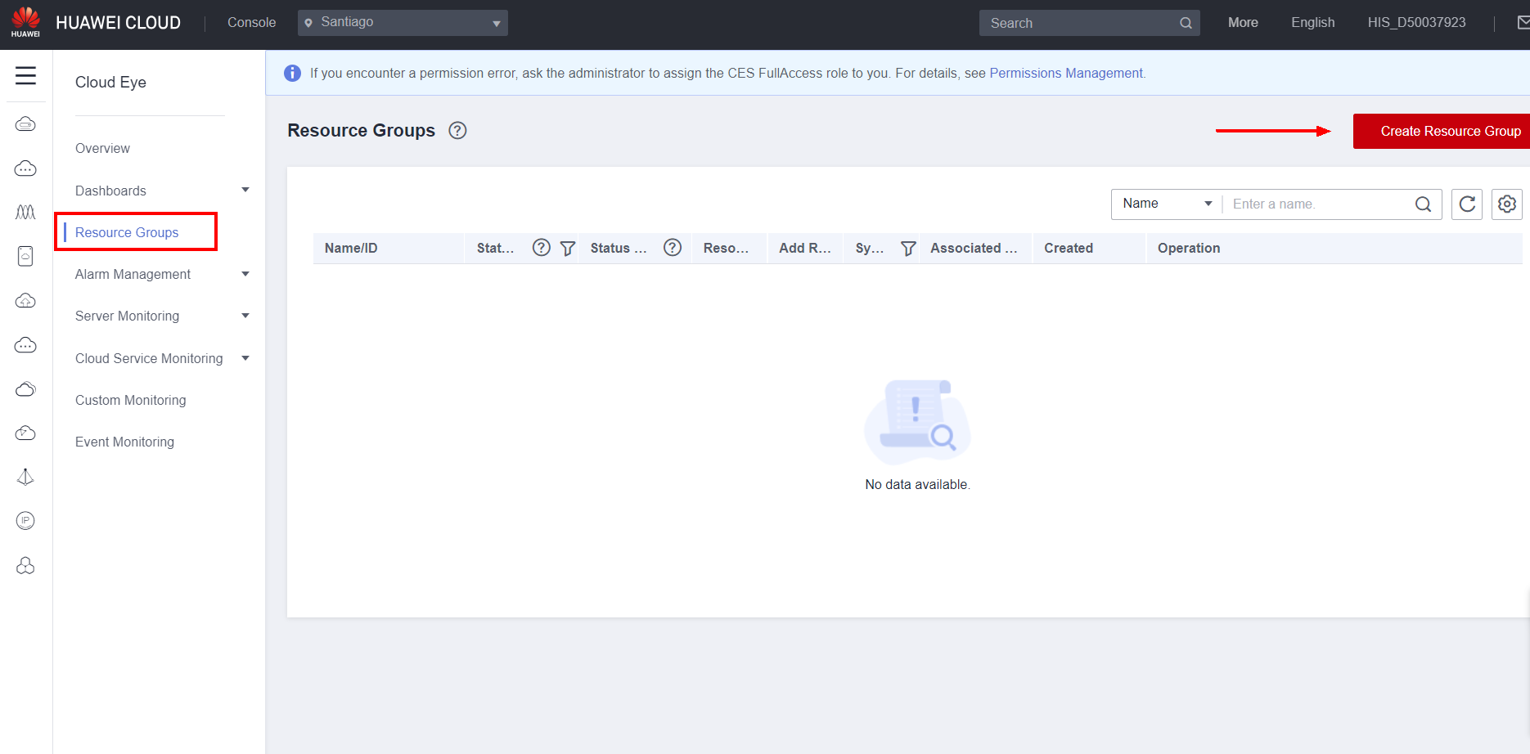Click the magnifier icon in name search

point(1423,204)
